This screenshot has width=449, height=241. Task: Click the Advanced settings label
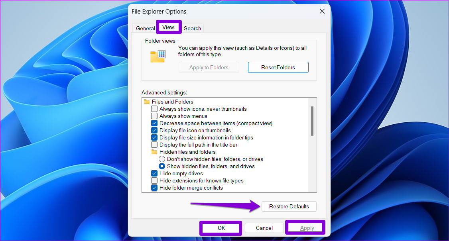[x=164, y=92]
